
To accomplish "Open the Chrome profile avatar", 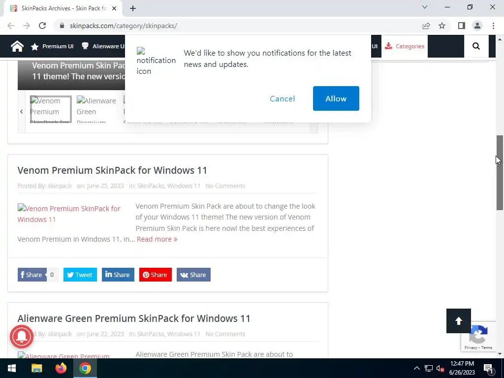I will click(x=477, y=26).
